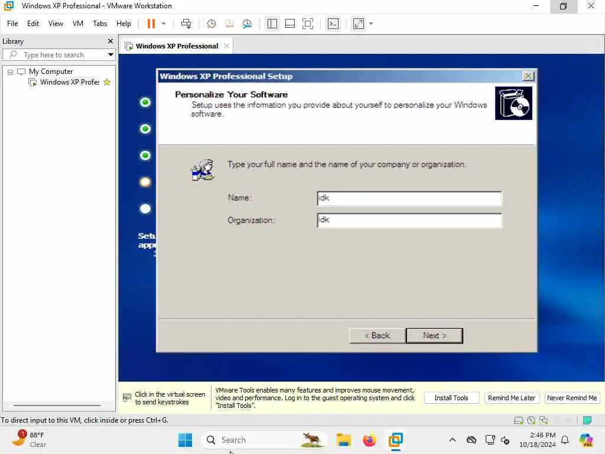Open the Windows Start menu
The height and width of the screenshot is (454, 605).
pyautogui.click(x=185, y=440)
